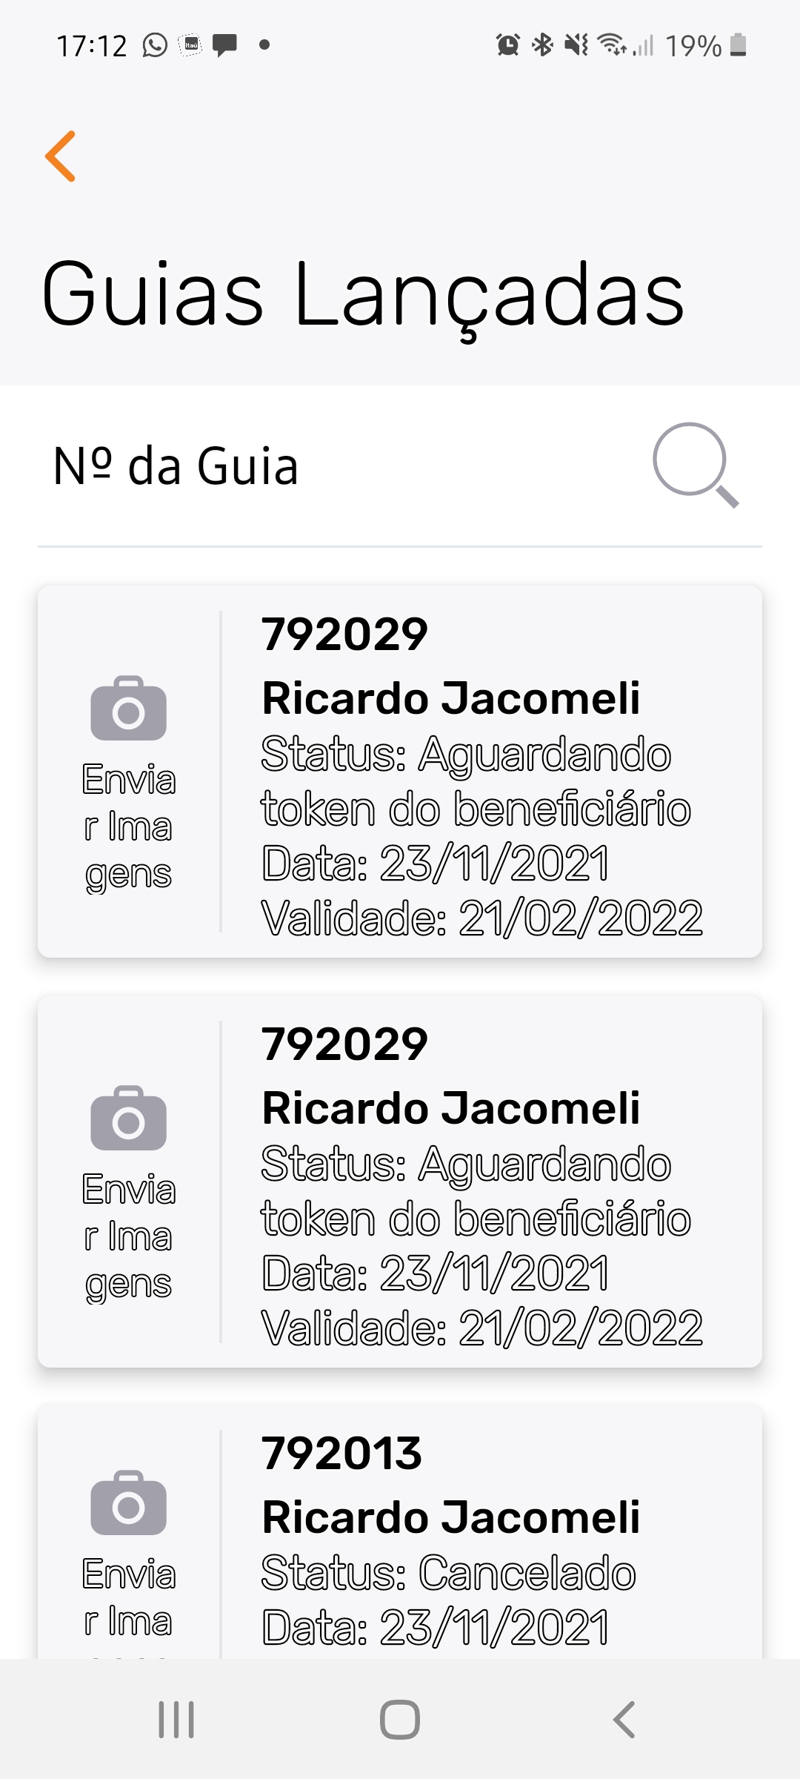Tap camera icon on guia 792013 card
The height and width of the screenshot is (1779, 800).
tap(128, 1503)
